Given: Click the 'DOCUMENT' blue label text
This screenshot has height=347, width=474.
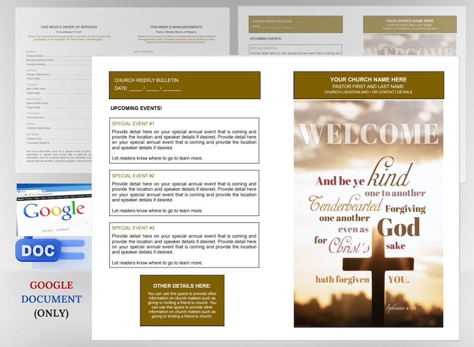Looking at the screenshot, I should 51,299.
